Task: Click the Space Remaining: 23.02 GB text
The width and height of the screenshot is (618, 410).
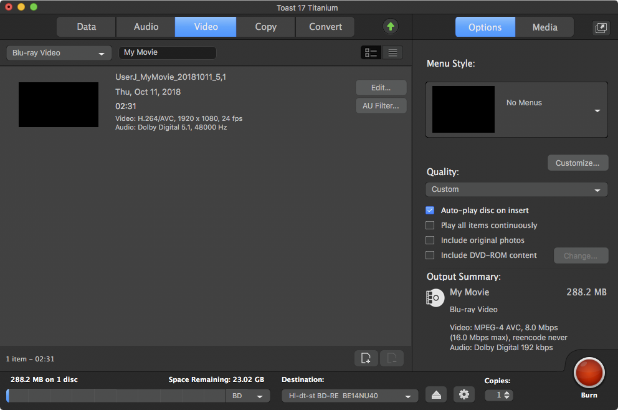Action: (216, 379)
